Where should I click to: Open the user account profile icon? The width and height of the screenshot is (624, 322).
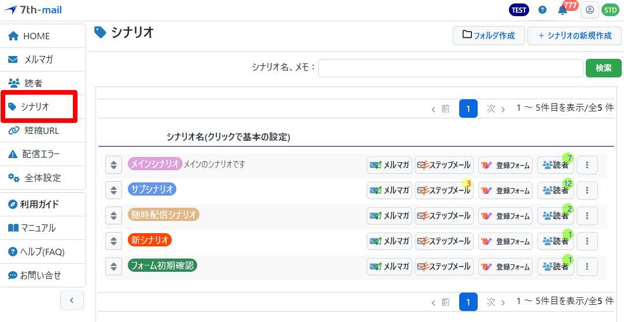[589, 10]
